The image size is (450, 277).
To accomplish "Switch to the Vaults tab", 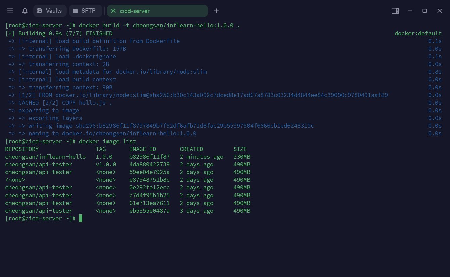I will pos(50,11).
